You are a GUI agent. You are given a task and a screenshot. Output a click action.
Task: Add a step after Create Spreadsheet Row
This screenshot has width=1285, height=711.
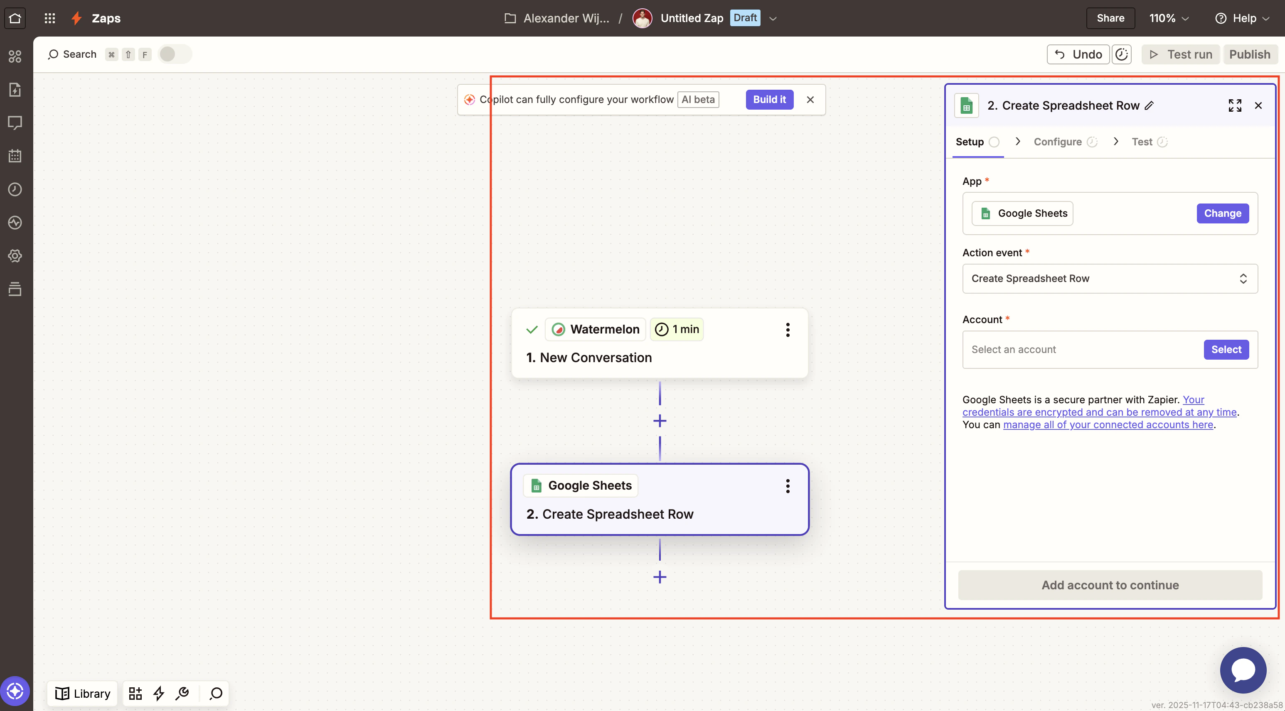pyautogui.click(x=660, y=577)
